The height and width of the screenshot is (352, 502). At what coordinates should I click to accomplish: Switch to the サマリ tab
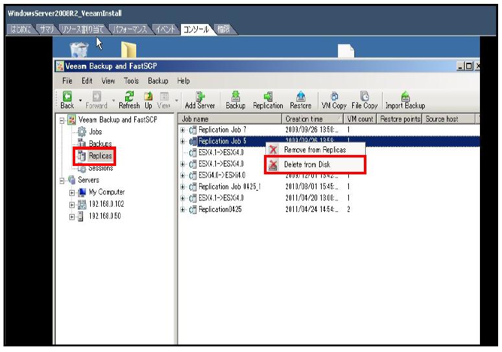point(47,29)
